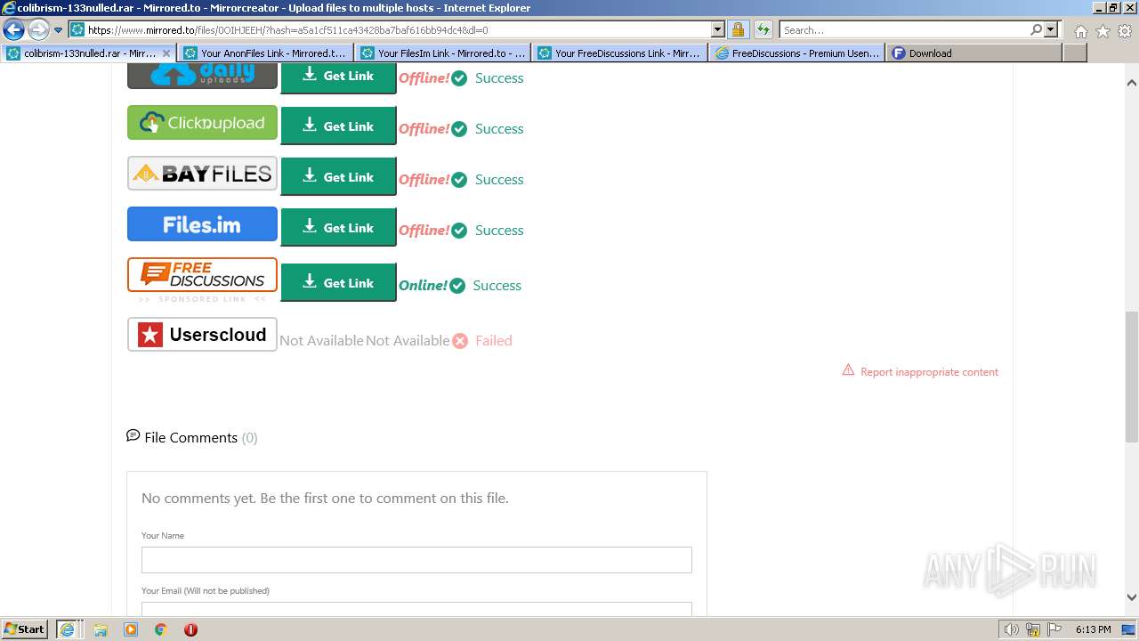Click Get Link for Files.im
The height and width of the screenshot is (641, 1139).
coord(338,227)
